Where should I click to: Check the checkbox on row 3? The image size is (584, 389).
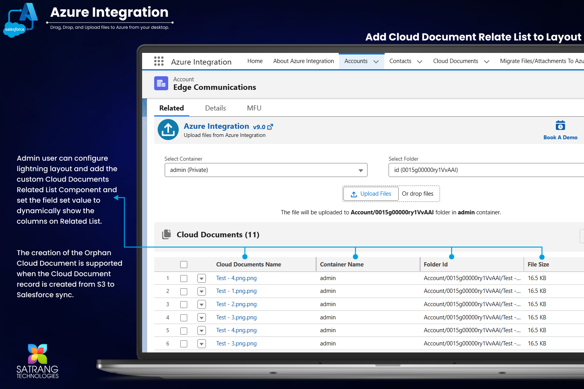pos(183,304)
